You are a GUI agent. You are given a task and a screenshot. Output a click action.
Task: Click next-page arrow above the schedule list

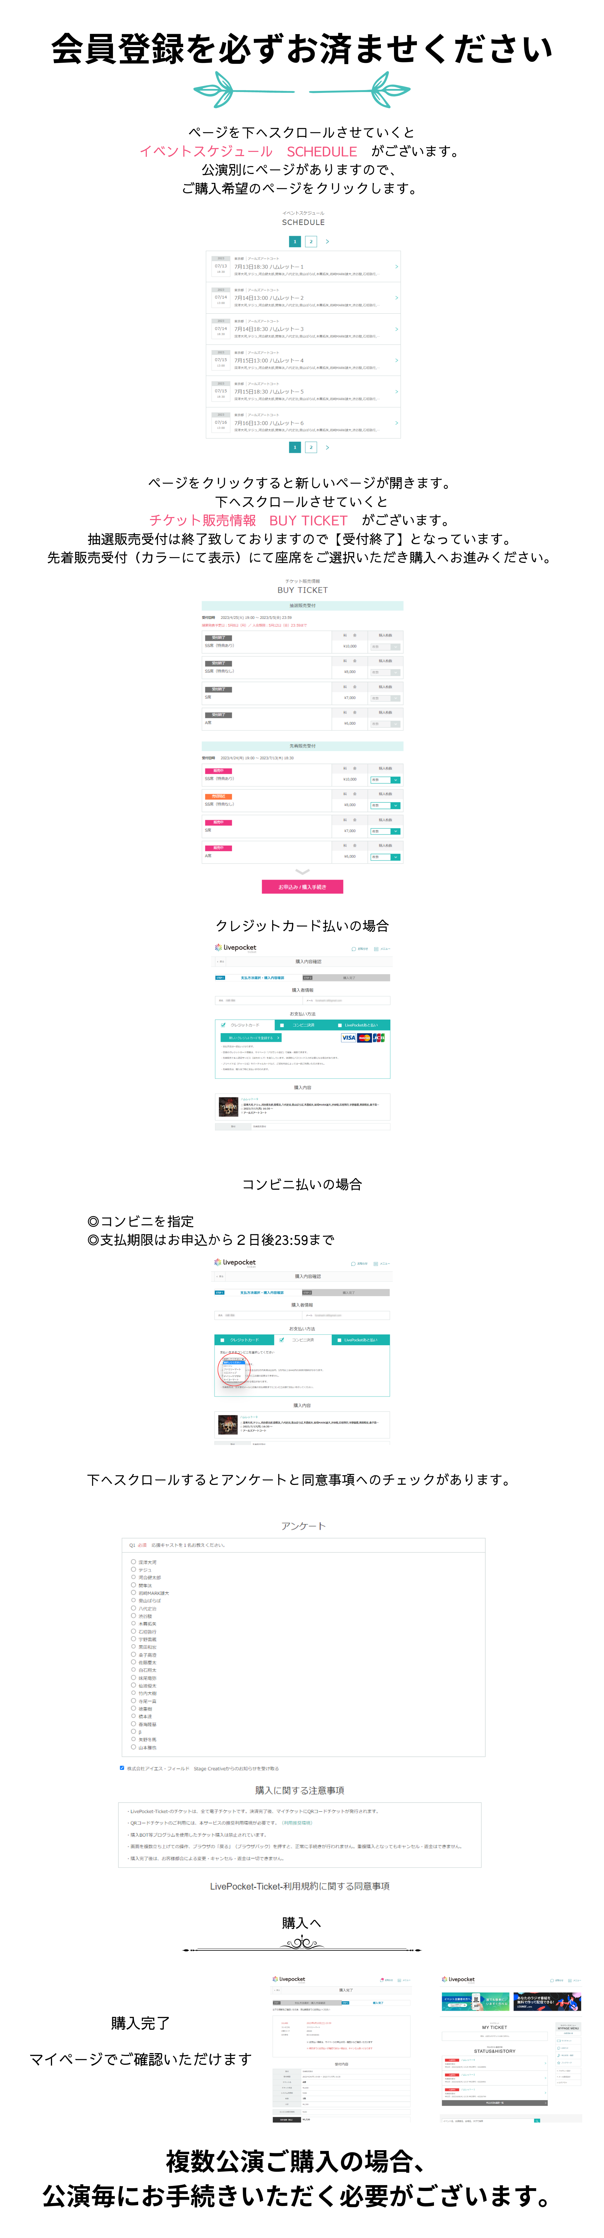click(x=327, y=241)
